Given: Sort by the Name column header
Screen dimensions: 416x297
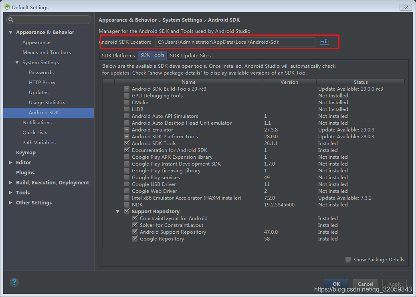Looking at the screenshot, I should point(188,82).
